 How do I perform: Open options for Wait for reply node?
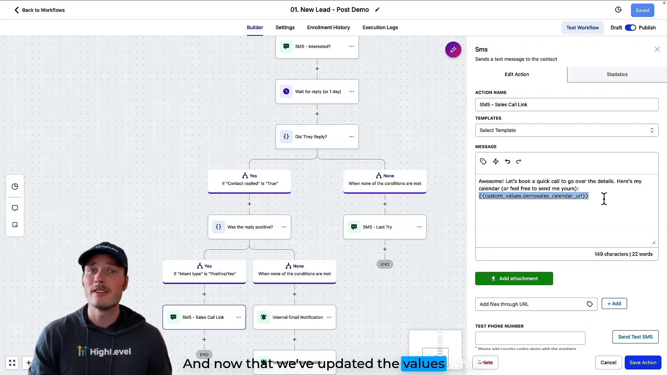[x=352, y=92]
